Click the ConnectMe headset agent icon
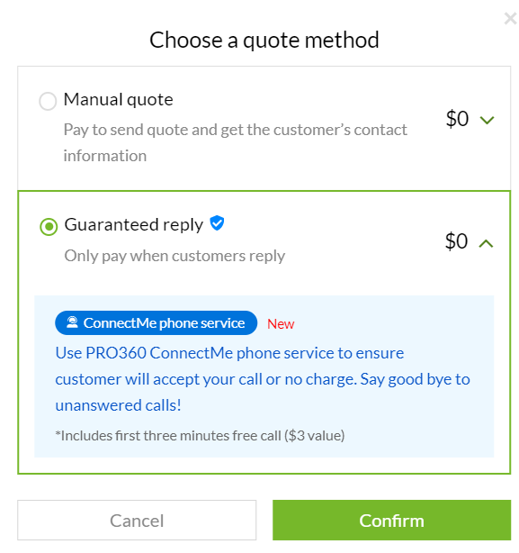 [x=72, y=322]
